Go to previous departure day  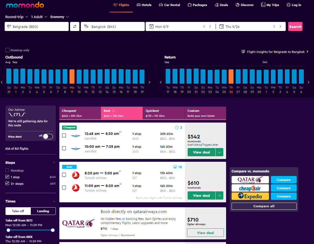point(204,27)
